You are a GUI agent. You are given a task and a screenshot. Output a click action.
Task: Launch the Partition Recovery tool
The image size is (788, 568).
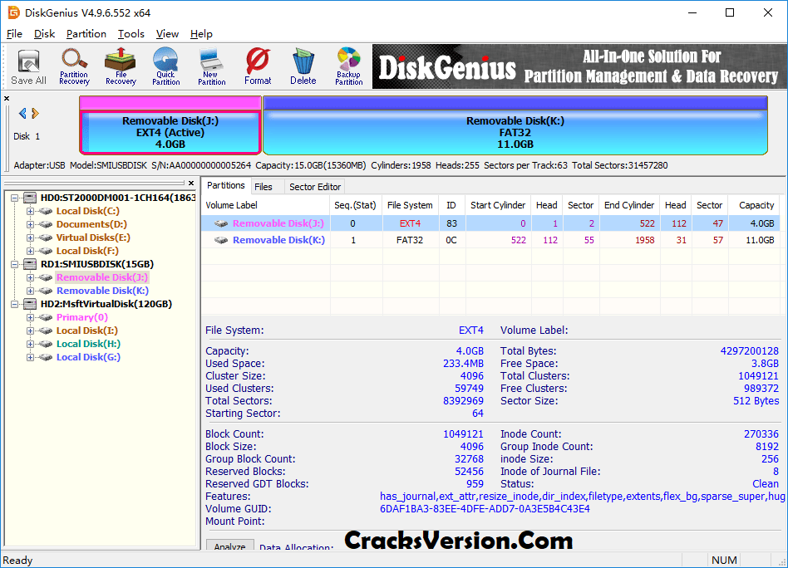click(74, 66)
